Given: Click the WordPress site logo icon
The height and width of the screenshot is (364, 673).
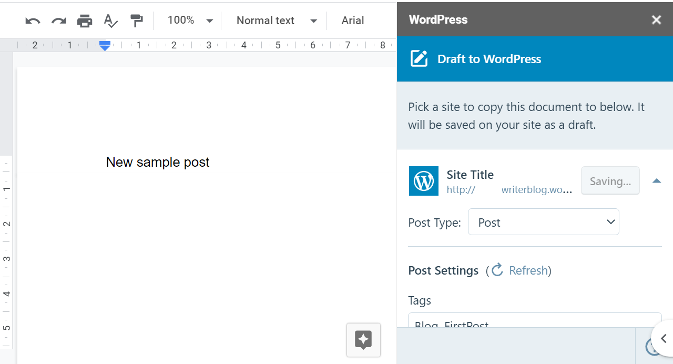Looking at the screenshot, I should [x=423, y=180].
